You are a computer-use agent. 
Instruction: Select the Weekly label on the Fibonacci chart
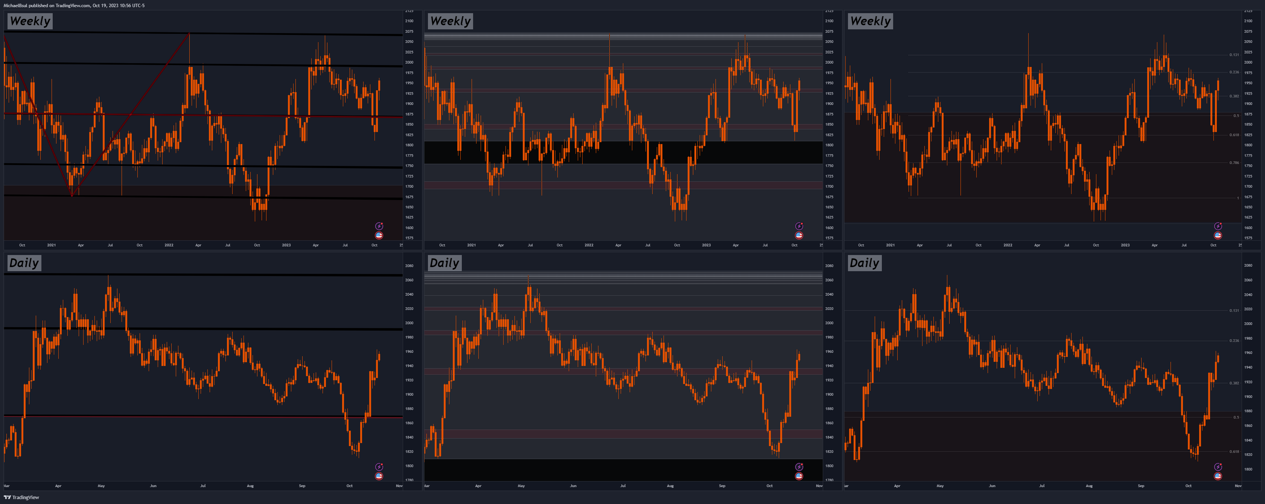[x=870, y=21]
